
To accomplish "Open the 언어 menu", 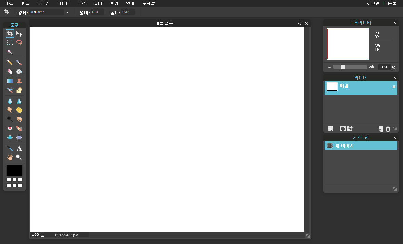I will coord(130,4).
